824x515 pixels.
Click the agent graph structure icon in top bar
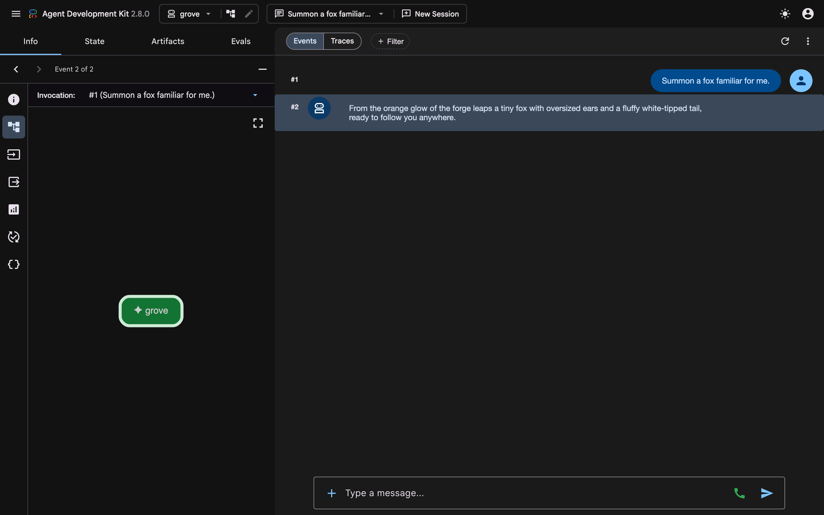click(x=231, y=14)
